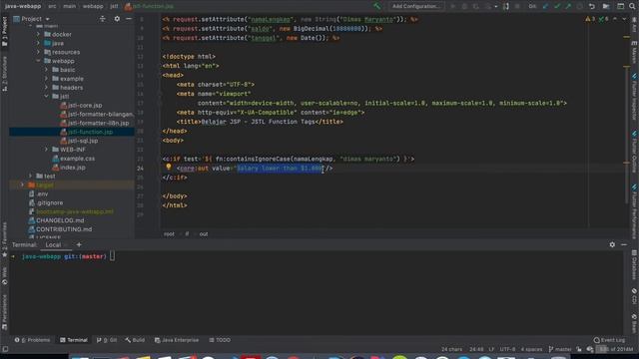Screen dimensions: 639x359
Task: Open the Event Log
Action: point(609,340)
